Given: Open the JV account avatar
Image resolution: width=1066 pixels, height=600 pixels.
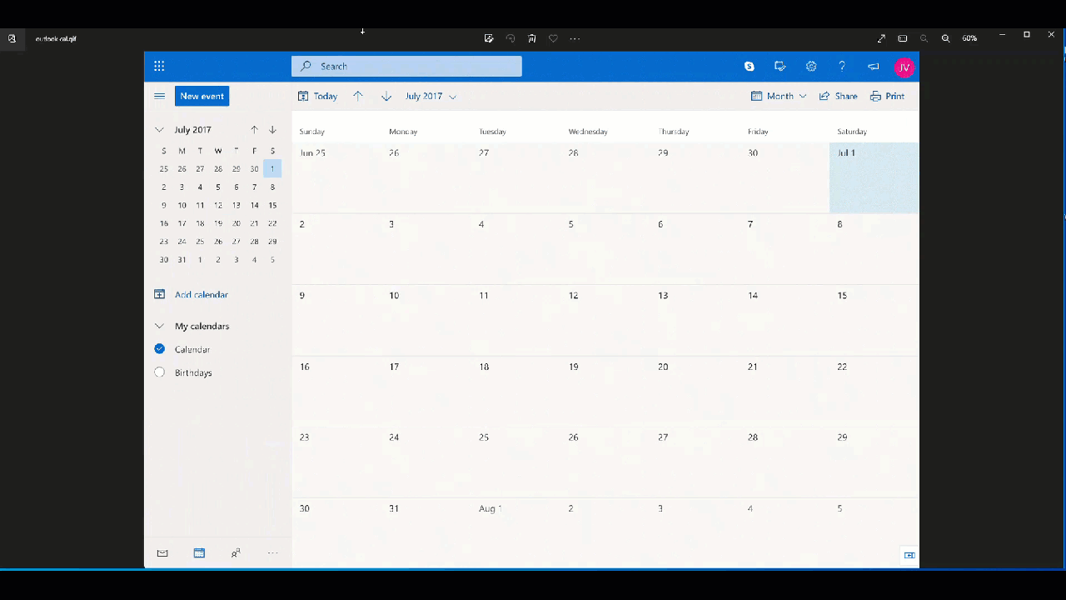Looking at the screenshot, I should [904, 67].
